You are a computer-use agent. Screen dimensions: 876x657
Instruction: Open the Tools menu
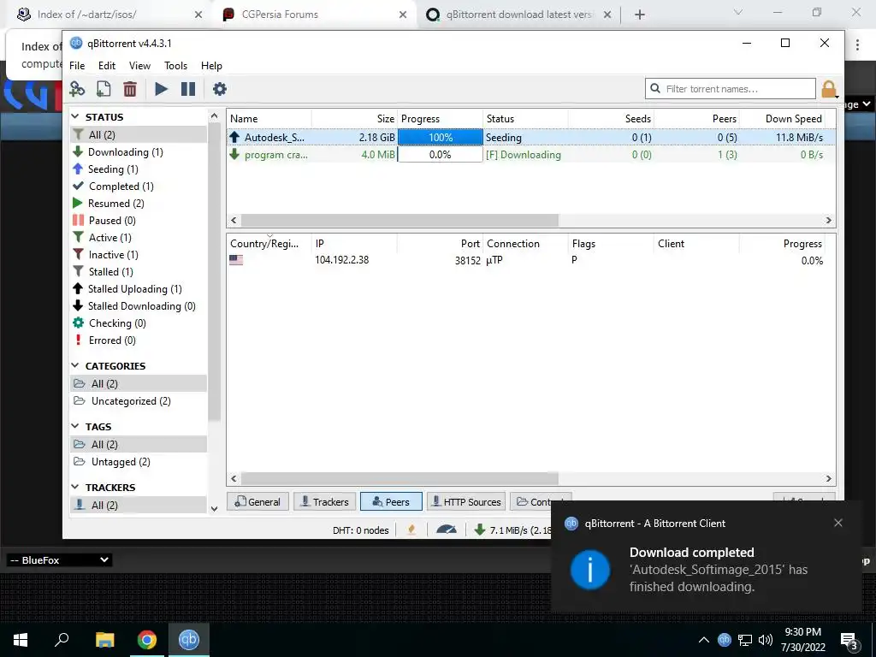click(175, 65)
